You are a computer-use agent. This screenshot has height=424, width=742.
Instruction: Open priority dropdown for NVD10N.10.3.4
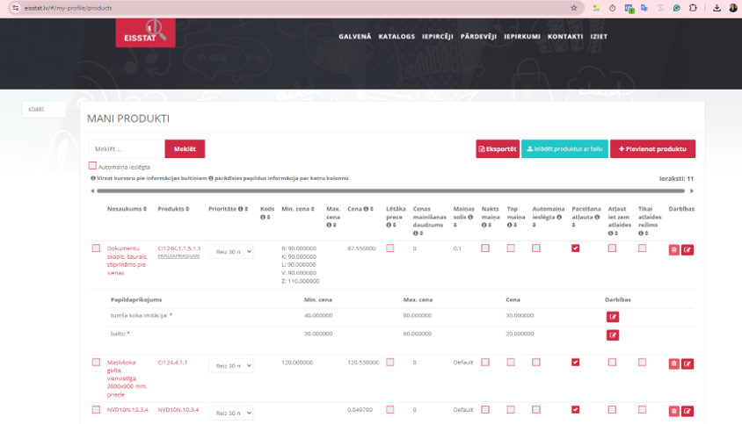pyautogui.click(x=230, y=413)
